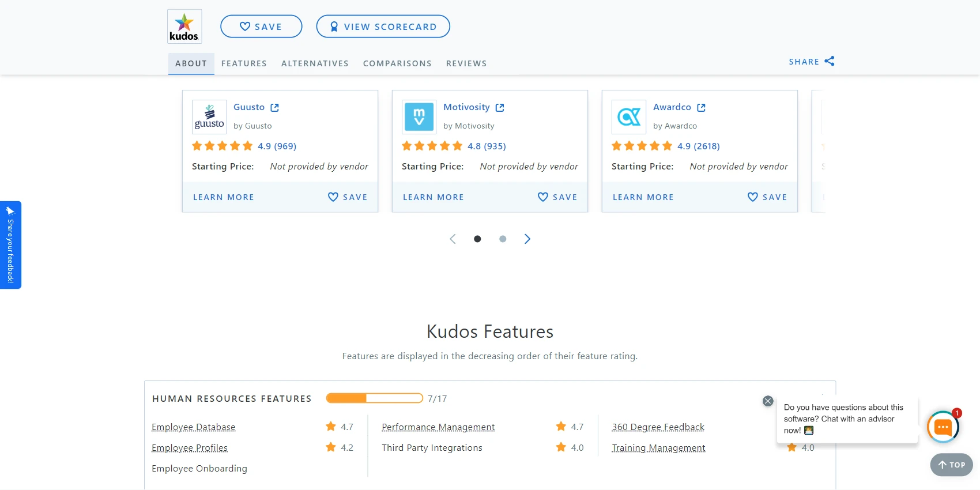
Task: Open the Guusto product link
Action: point(249,107)
